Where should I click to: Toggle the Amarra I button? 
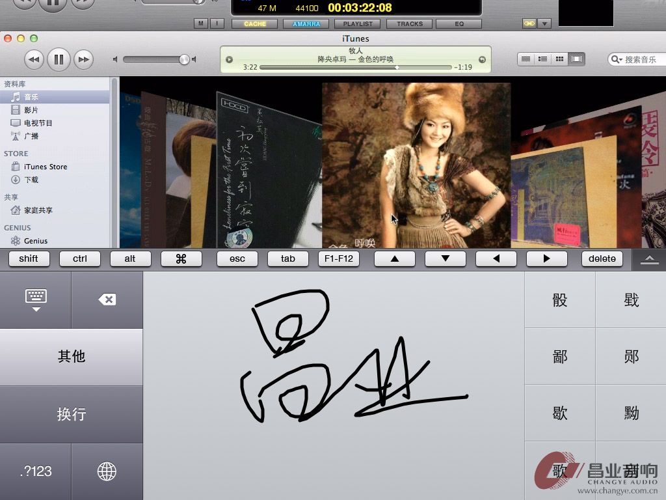(217, 23)
